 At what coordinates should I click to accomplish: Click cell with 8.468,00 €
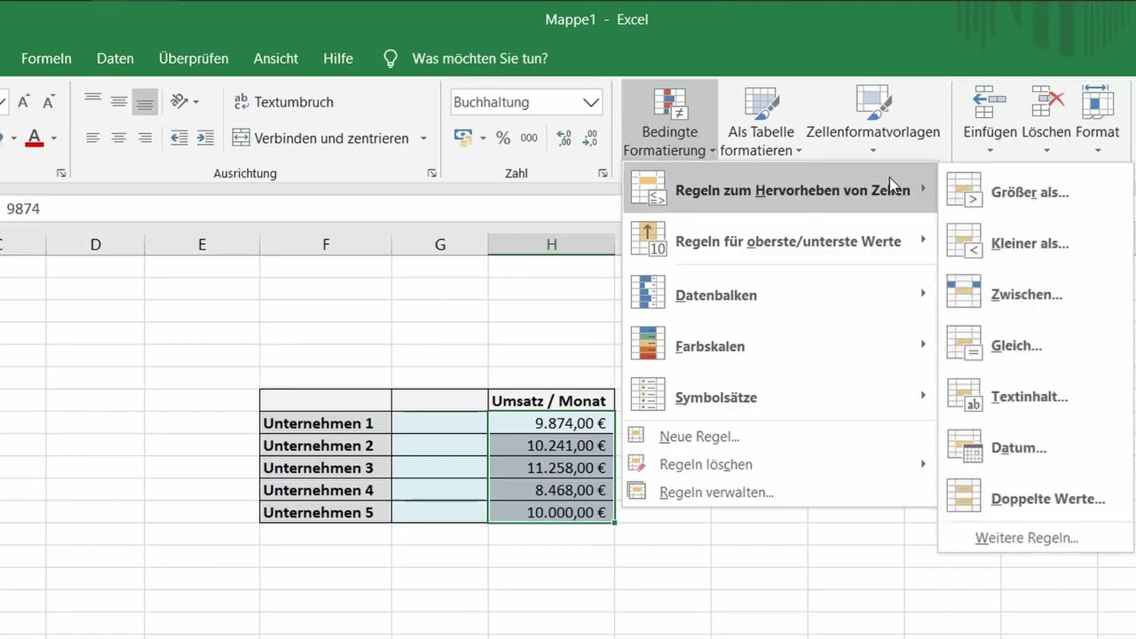tap(551, 490)
